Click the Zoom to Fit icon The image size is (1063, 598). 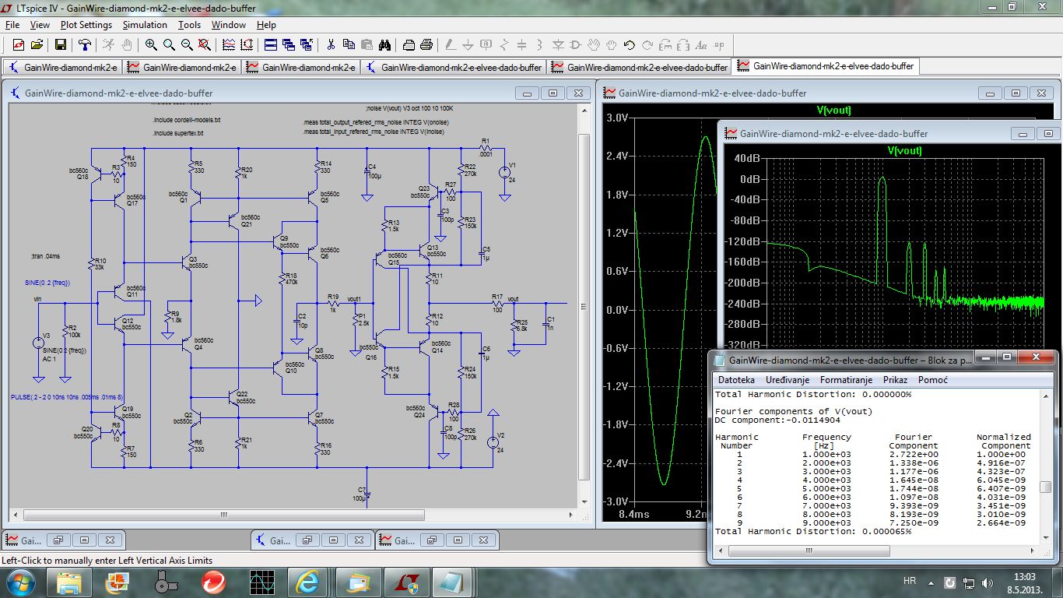tap(206, 45)
